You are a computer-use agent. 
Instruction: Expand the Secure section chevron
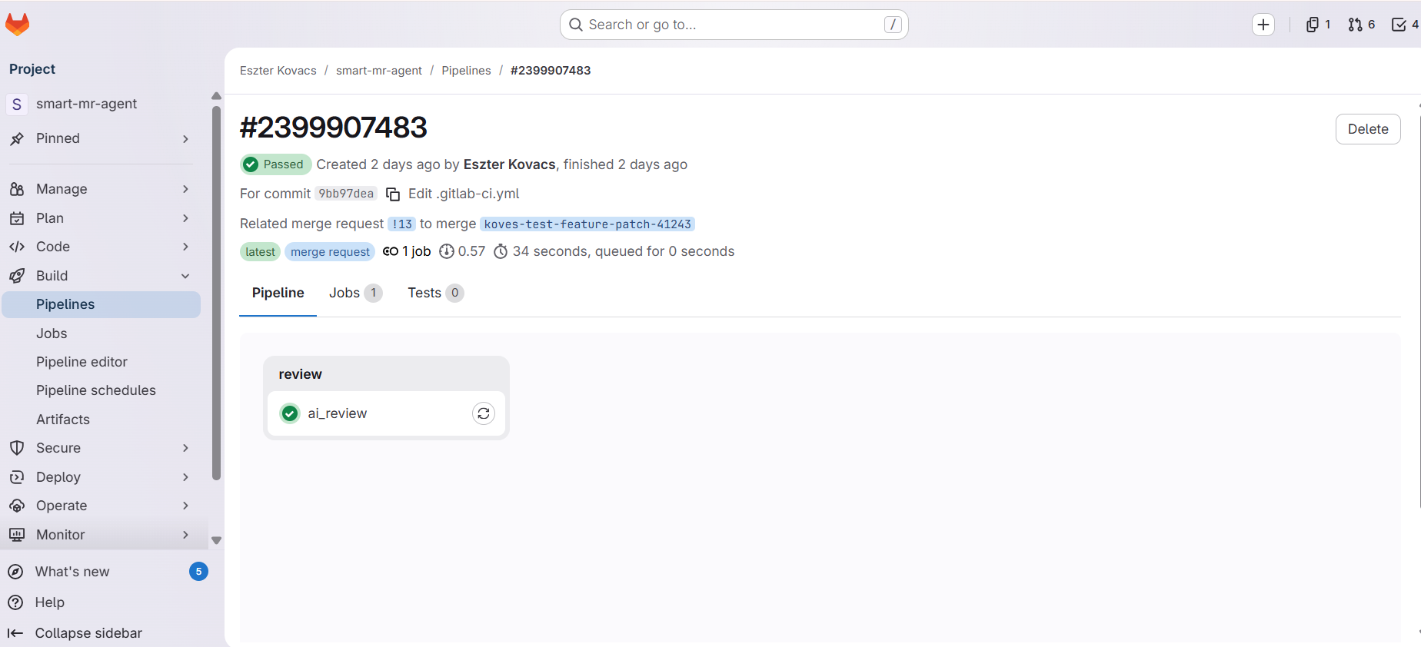pyautogui.click(x=185, y=448)
